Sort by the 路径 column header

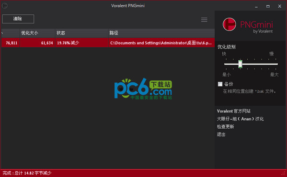pos(161,33)
